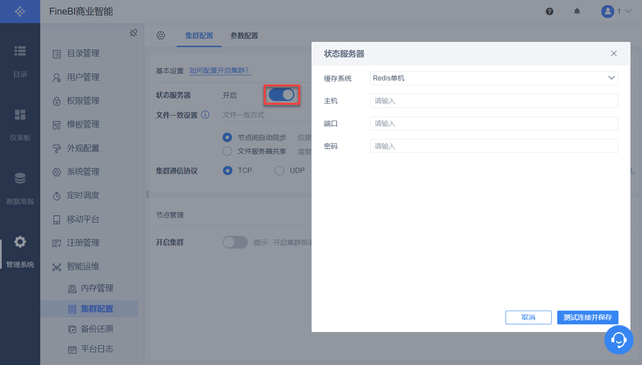Click the 基本设置 section label
Screen dimensions: 642x365
[x=170, y=71]
